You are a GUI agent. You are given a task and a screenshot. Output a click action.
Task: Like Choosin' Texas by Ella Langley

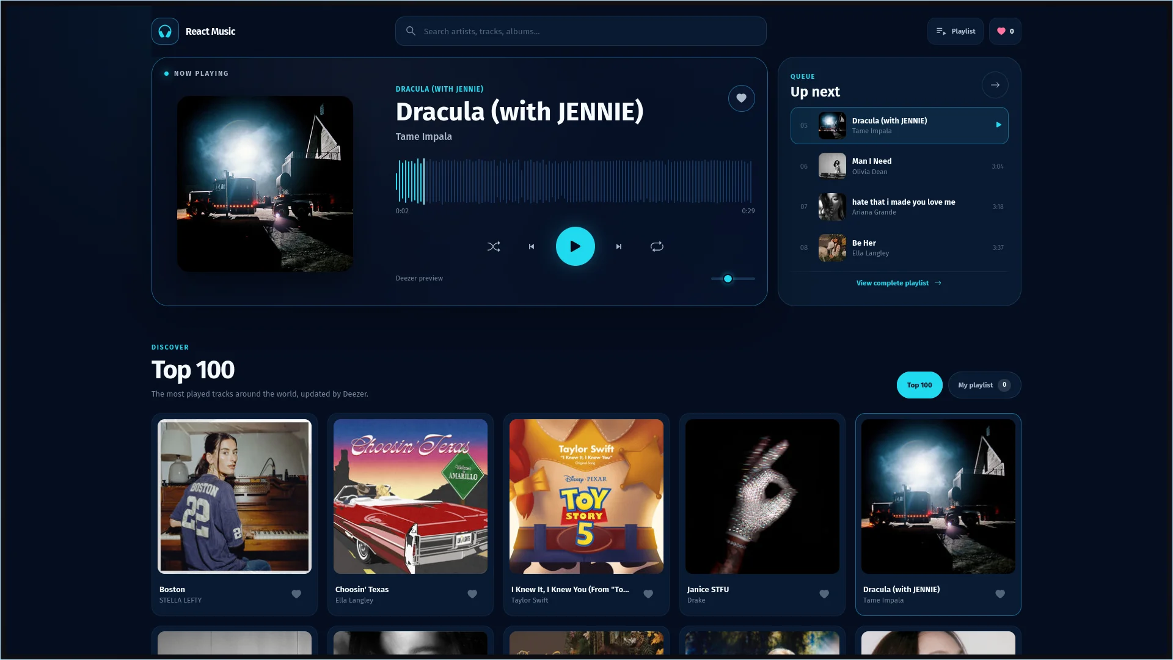point(472,594)
